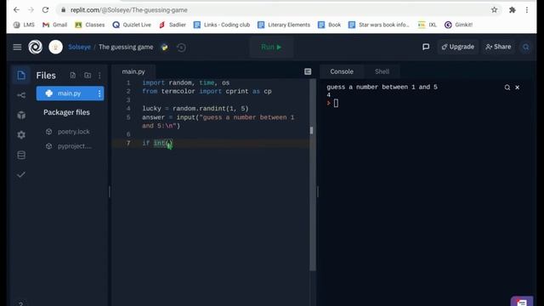Click the Python language icon
The width and height of the screenshot is (544, 306).
pos(164,48)
